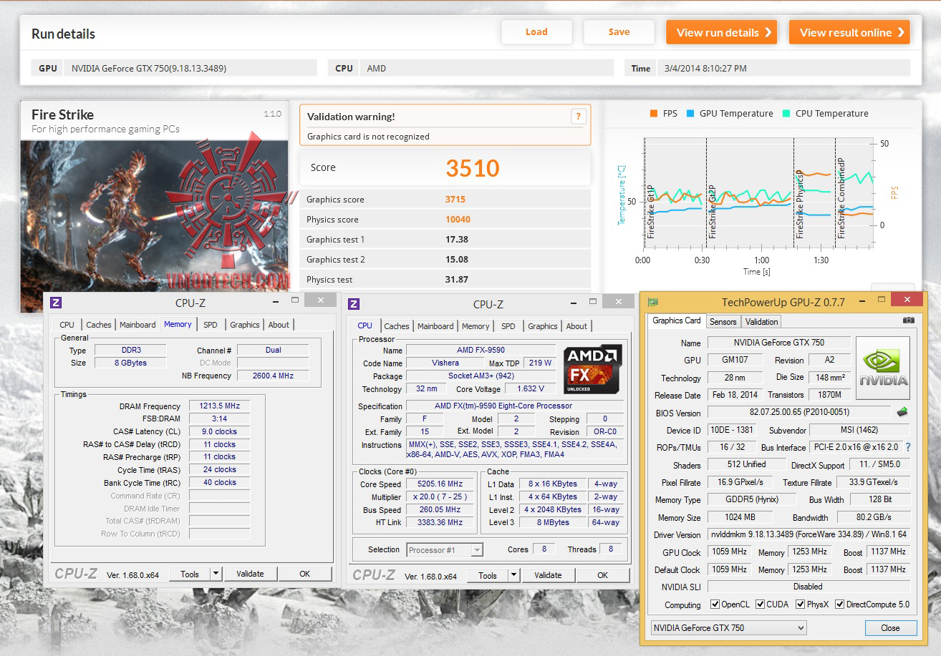Click the Physics test value 31.87
941x656 pixels.
(x=457, y=280)
